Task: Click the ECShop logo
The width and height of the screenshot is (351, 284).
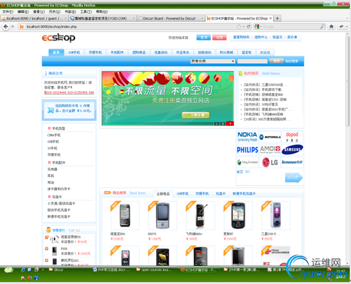Action: coord(59,38)
